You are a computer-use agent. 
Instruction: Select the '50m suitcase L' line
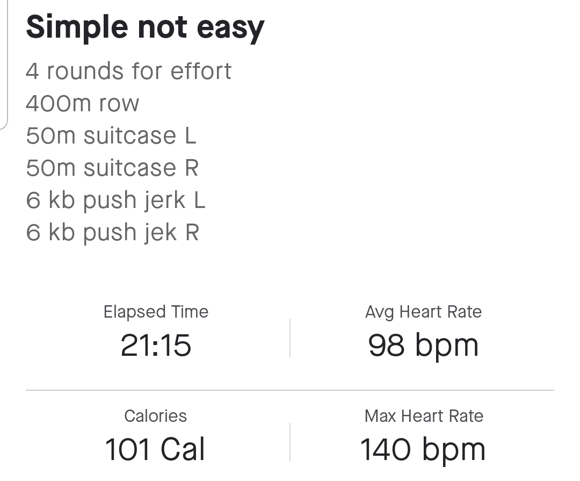click(111, 135)
